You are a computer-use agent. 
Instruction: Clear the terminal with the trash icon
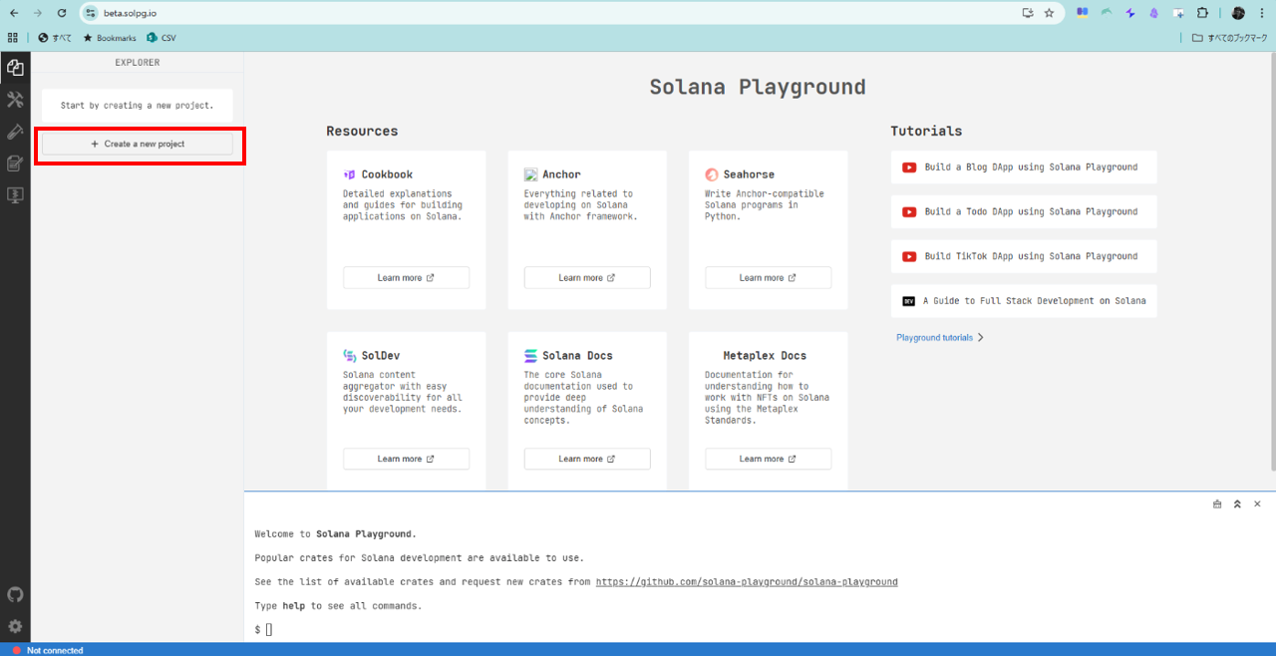tap(1217, 504)
